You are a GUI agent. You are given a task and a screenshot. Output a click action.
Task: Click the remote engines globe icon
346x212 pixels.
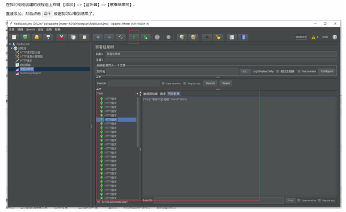(335, 37)
